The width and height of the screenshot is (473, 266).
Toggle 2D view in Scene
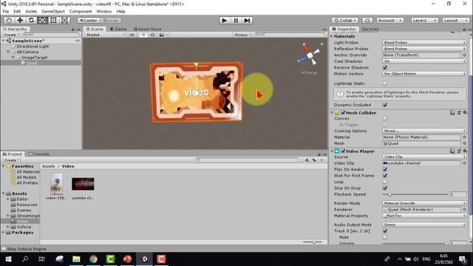point(132,35)
